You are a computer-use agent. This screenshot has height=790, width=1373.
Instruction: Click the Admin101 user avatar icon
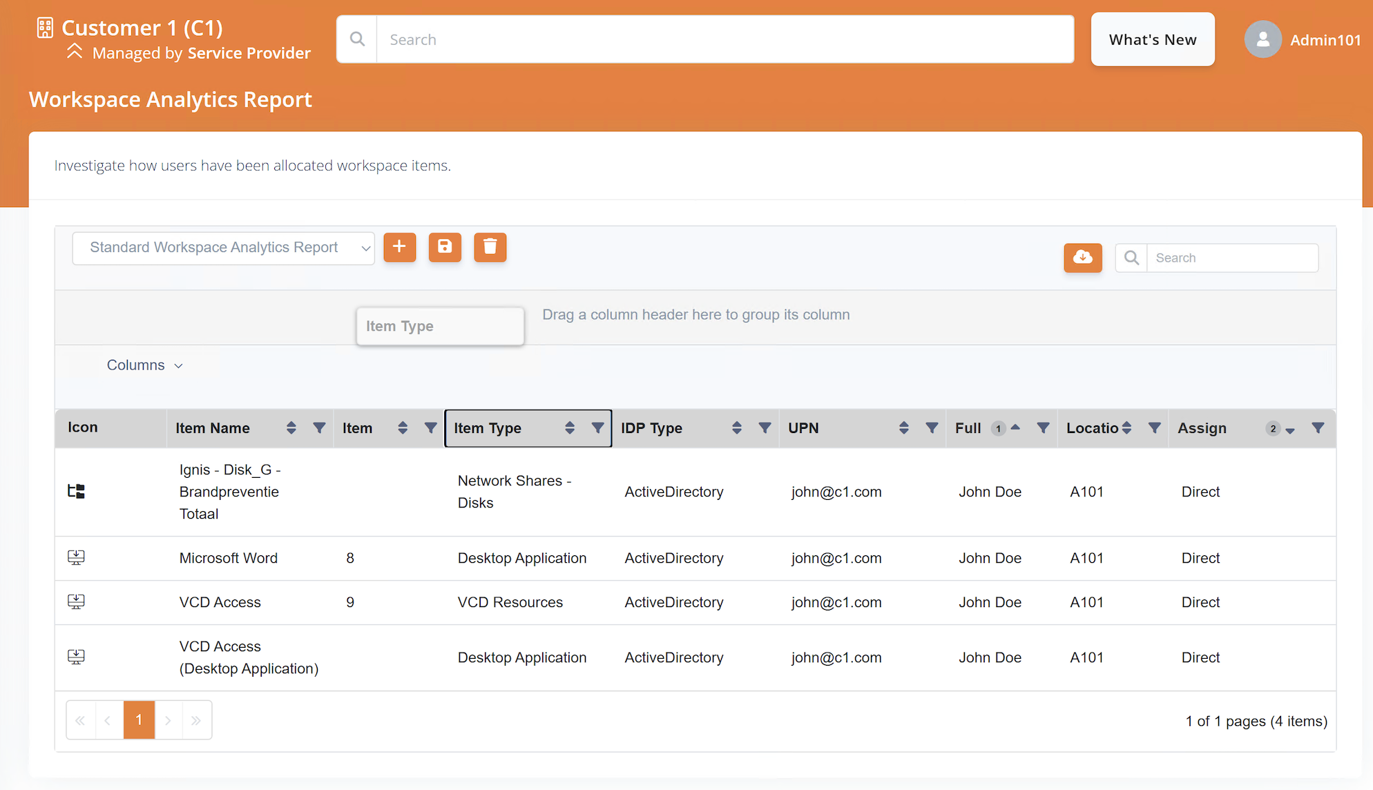click(1262, 40)
